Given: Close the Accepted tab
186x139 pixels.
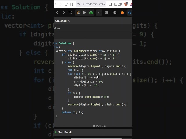Looking at the screenshot, I should (x=69, y=21).
